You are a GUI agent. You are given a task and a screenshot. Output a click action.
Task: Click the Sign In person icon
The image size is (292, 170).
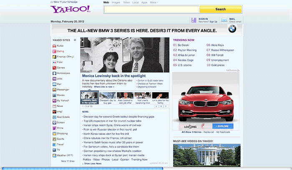pyautogui.click(x=194, y=20)
